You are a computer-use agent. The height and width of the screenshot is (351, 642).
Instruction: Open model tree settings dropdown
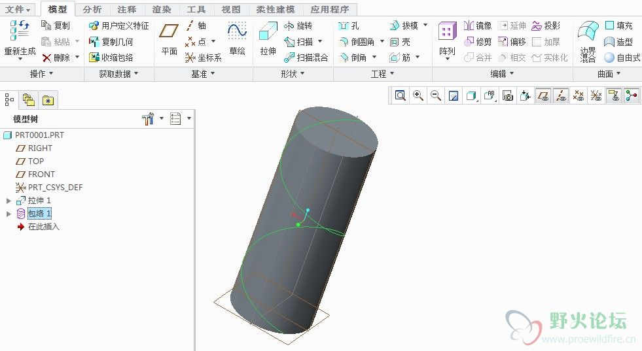coord(152,119)
